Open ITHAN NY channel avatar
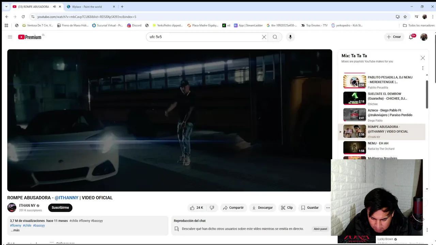This screenshot has height=245, width=436. pyautogui.click(x=12, y=208)
